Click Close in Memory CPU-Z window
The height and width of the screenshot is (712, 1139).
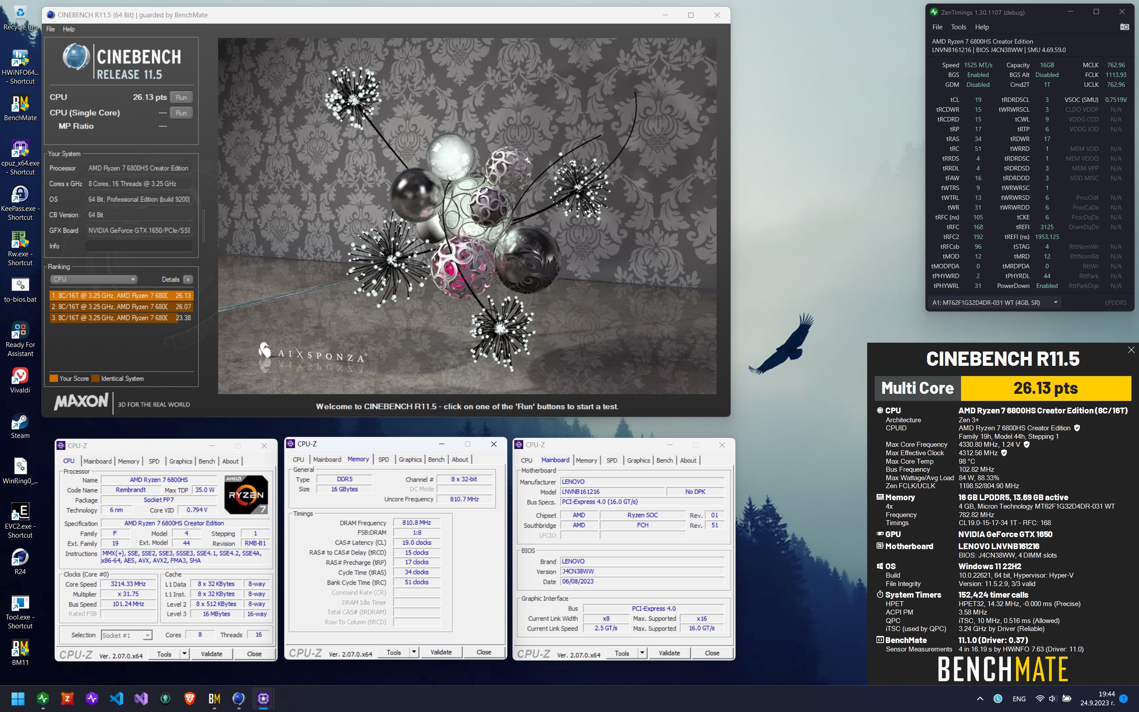[484, 652]
